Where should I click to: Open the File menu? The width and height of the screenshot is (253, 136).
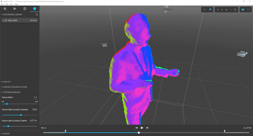click(x=2, y=4)
